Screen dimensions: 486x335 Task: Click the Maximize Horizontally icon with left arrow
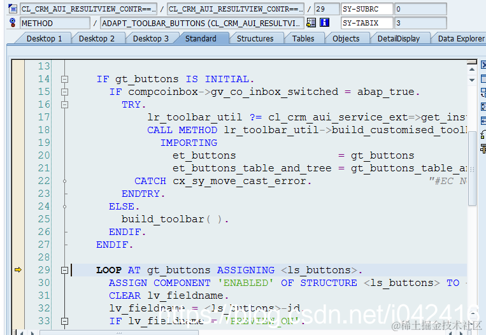483,121
